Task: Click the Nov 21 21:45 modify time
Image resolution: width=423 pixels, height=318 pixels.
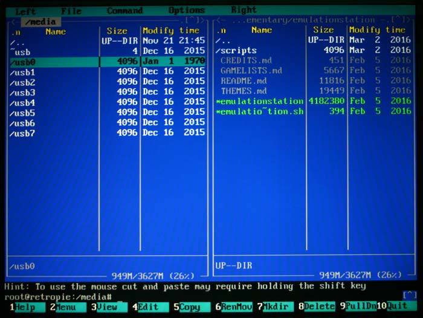Action: click(174, 41)
